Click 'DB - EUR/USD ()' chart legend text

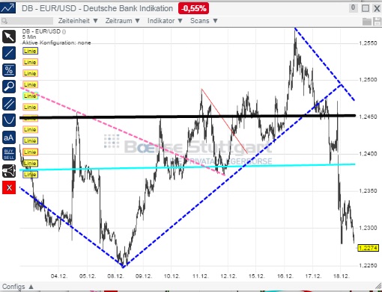44,31
